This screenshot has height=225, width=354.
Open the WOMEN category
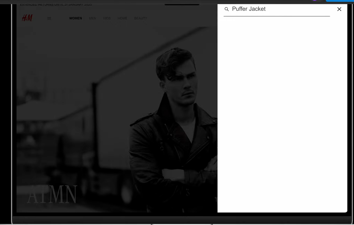click(75, 18)
